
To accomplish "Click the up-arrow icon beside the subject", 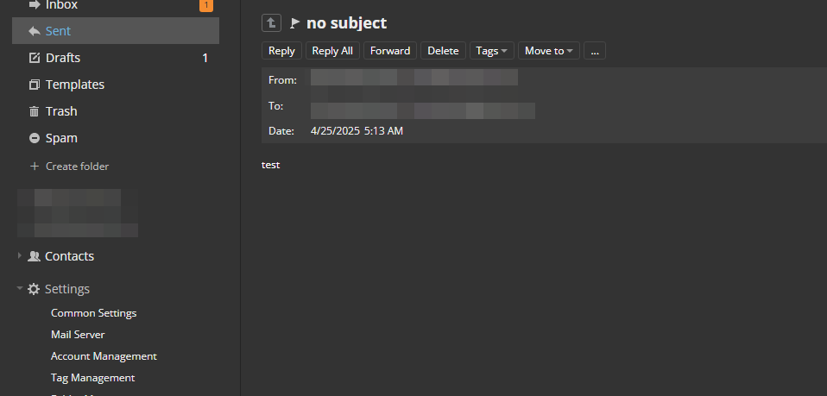I will pyautogui.click(x=271, y=22).
